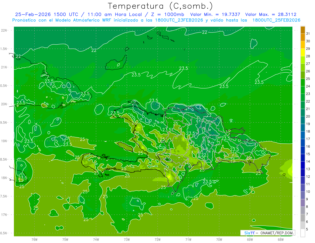The width and height of the screenshot is (315, 243).
Task: Click the longitude axis label "68W"
Action: 281,239
